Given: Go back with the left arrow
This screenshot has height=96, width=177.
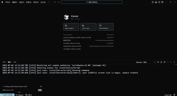Looking at the screenshot, I should pyautogui.click(x=55, y=2).
